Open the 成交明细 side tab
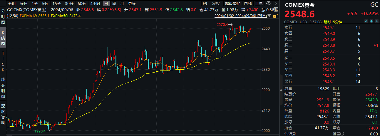 pyautogui.click(x=3, y=88)
